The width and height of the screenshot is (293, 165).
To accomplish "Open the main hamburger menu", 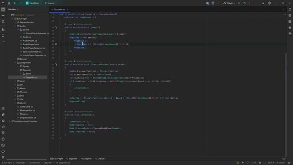I will (x=9, y=3).
